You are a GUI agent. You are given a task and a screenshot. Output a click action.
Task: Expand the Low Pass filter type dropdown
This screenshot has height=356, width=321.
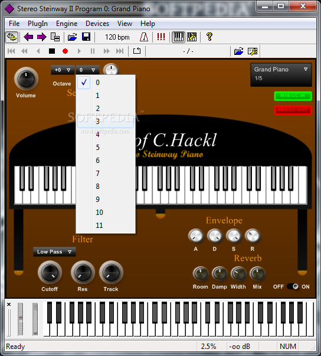click(54, 252)
